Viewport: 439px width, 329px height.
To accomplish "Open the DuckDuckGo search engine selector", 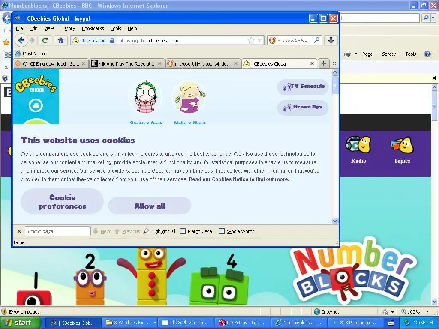I will [275, 41].
